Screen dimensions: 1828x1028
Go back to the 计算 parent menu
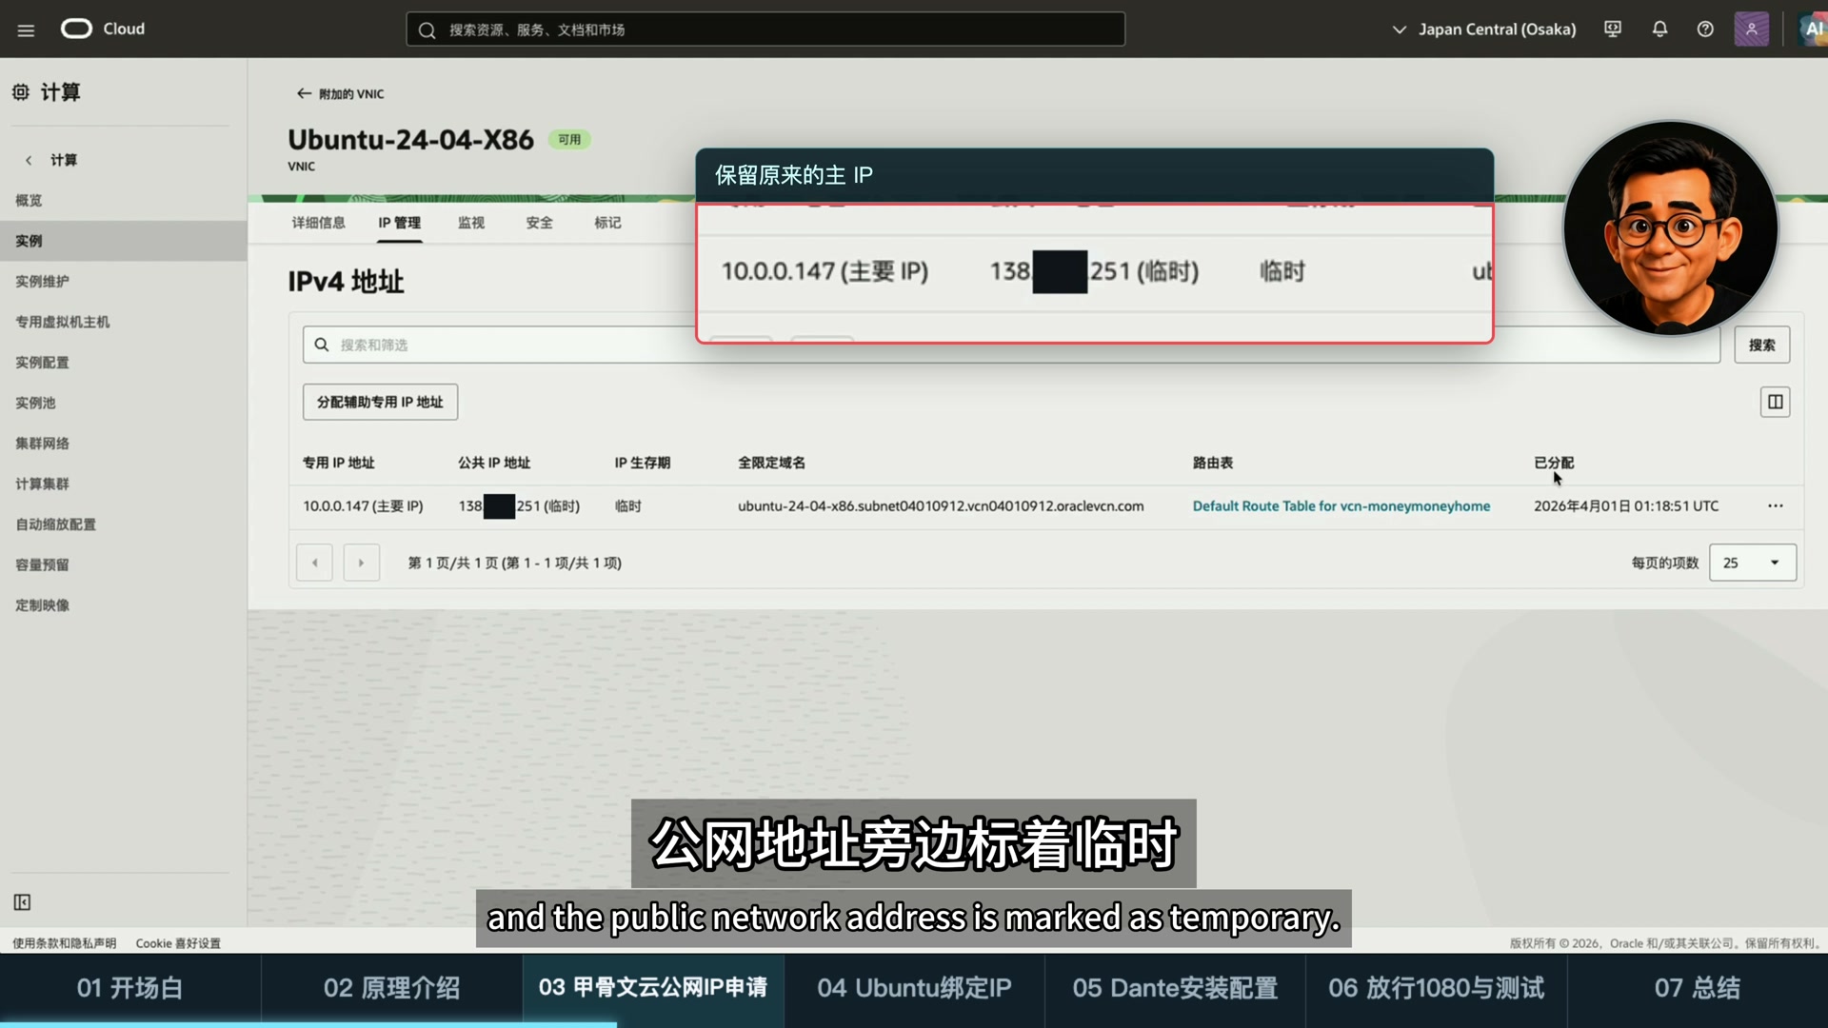pos(51,160)
